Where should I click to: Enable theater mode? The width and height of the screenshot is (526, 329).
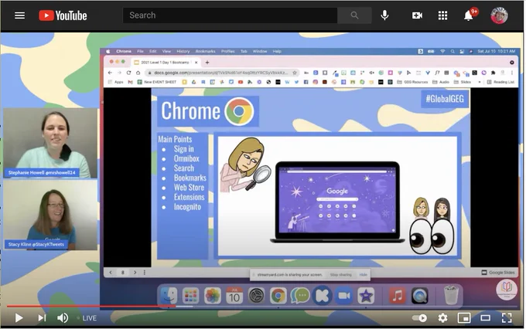coord(486,317)
